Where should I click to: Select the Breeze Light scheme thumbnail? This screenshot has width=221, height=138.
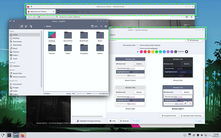(x=130, y=96)
